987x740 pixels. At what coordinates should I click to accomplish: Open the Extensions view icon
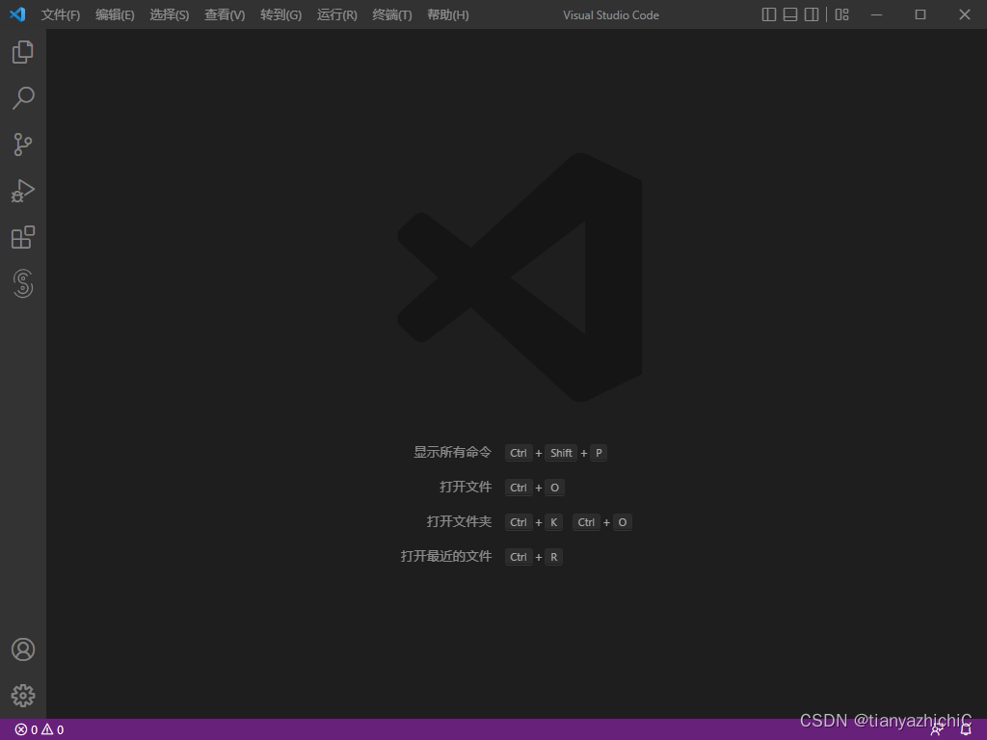pos(23,237)
